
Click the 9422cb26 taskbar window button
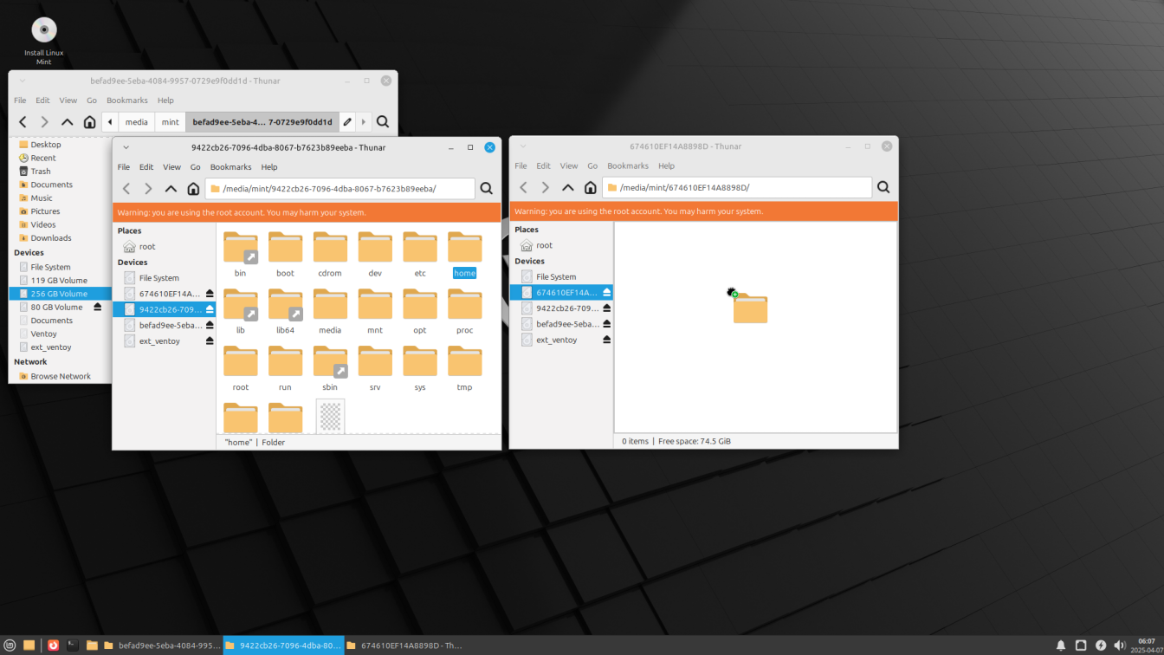283,645
